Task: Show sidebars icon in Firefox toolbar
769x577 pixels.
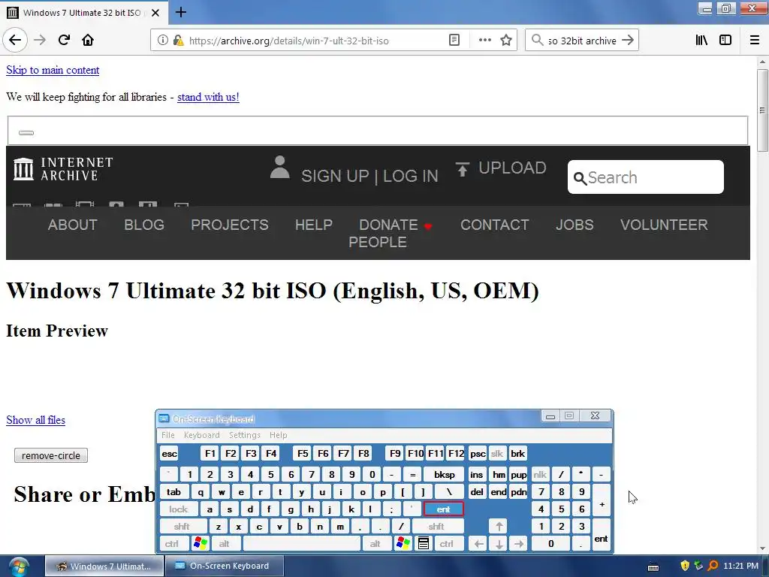Action: pos(725,41)
